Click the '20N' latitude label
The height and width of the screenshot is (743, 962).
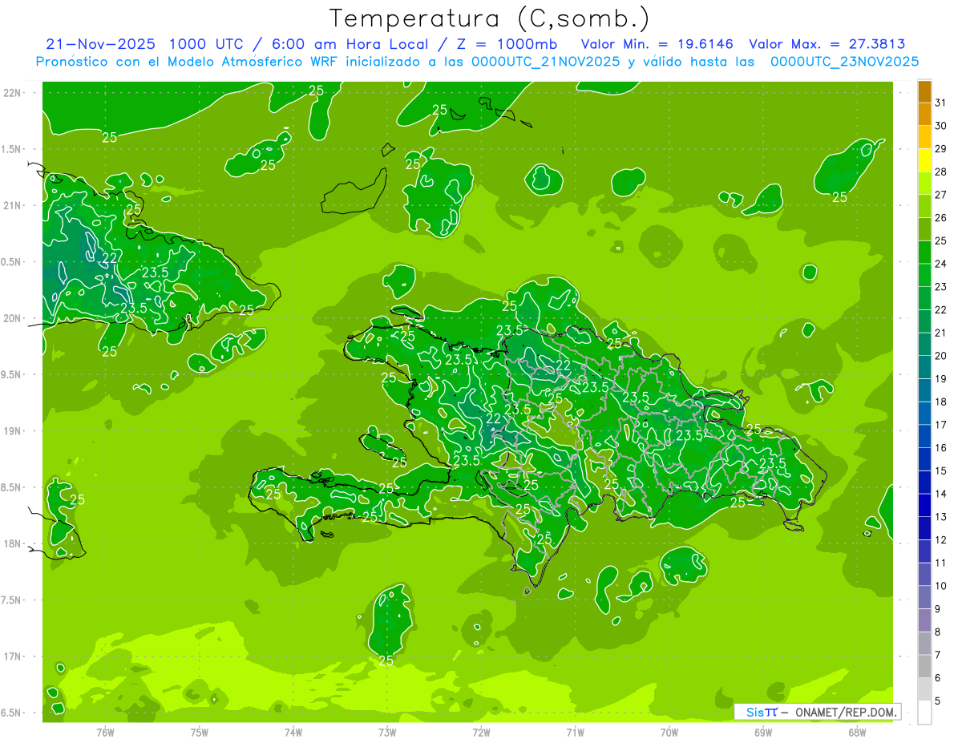pos(11,318)
